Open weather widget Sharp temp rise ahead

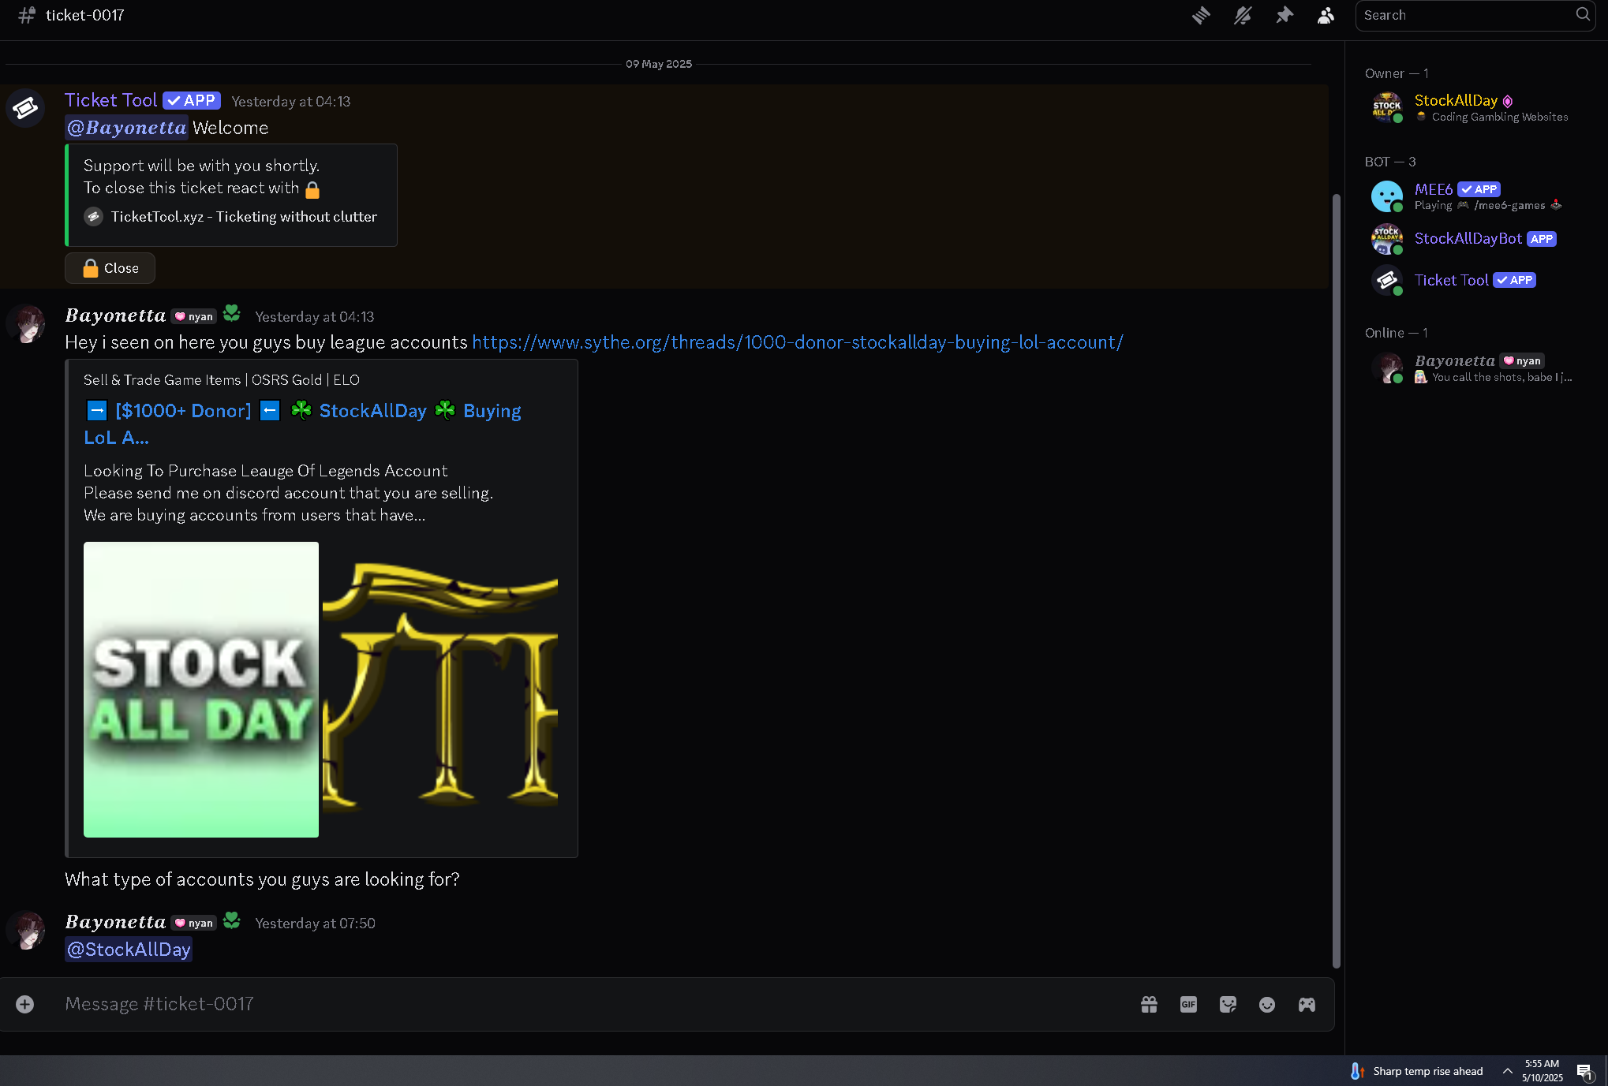[x=1417, y=1071]
